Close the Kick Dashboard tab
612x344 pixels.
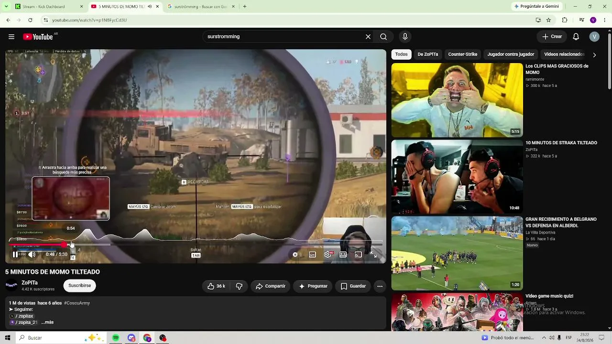coord(81,7)
